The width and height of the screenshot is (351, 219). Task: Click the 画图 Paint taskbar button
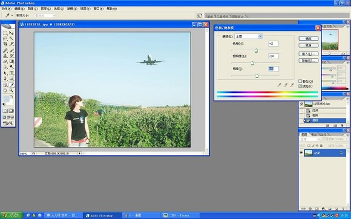[142, 215]
